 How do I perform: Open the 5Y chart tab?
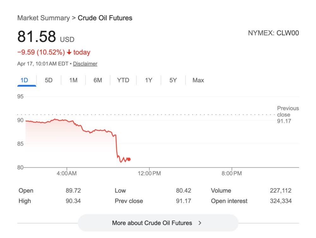(173, 80)
